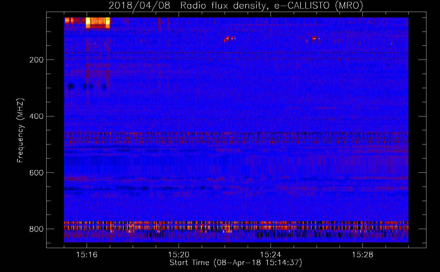Click the 'Start Time (08-Apr-18 15:14:37)' label
Viewport: 440px width, 272px height.
[236, 263]
